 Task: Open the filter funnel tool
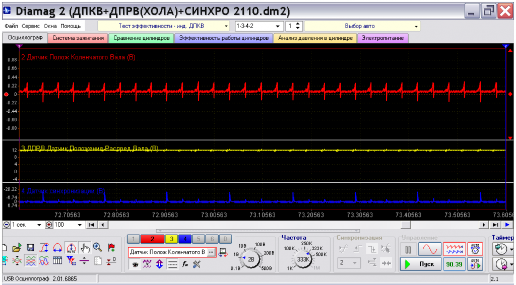tap(71, 261)
